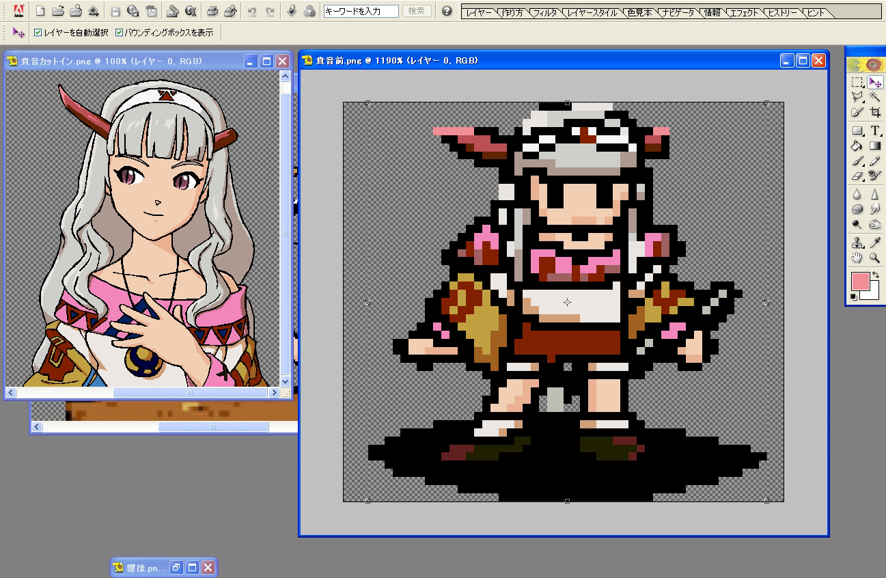Toggle バウンディングボックスを表示 checkbox
The width and height of the screenshot is (886, 578).
[x=120, y=32]
